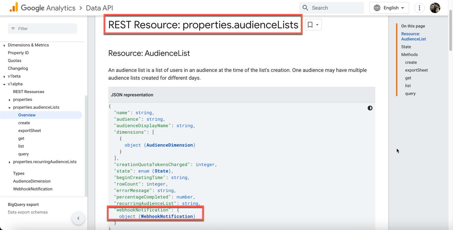Click the 'BigQuery export' sidebar heading
This screenshot has height=230, width=453.
(x=23, y=204)
